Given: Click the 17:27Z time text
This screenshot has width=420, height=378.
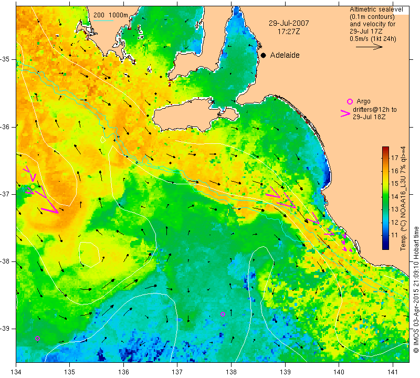Looking at the screenshot, I should [x=289, y=31].
